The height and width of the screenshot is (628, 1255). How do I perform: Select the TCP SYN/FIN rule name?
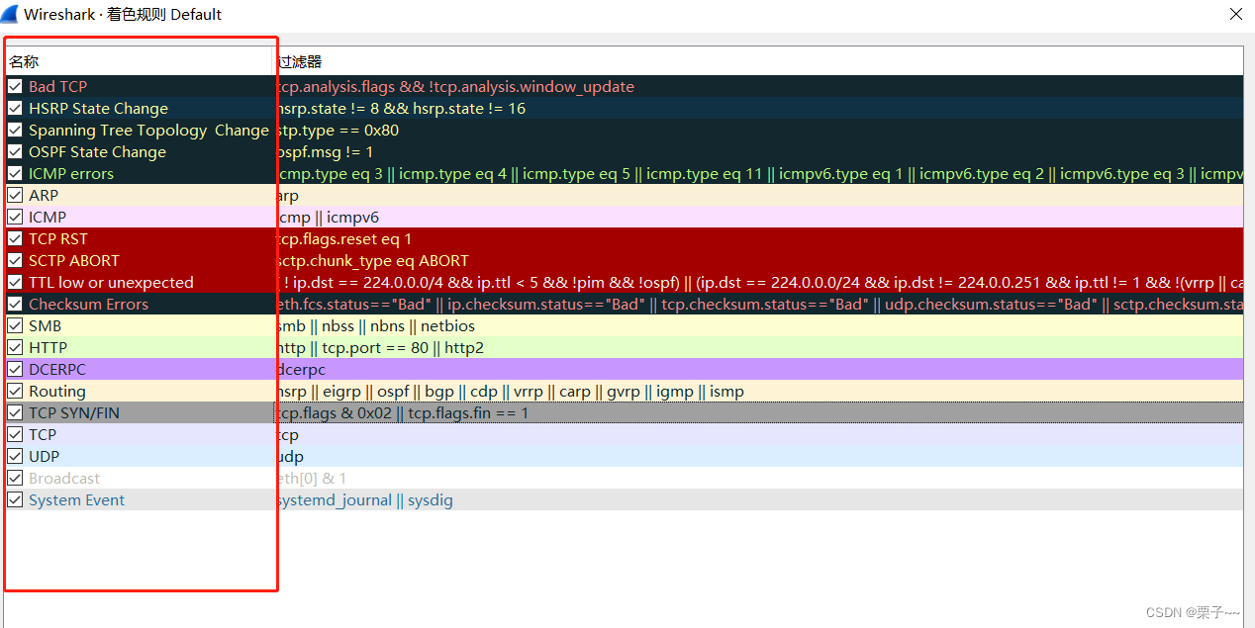pyautogui.click(x=74, y=413)
